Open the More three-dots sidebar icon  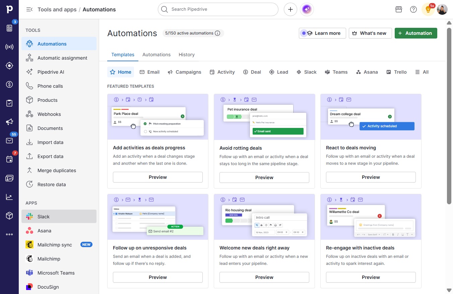(9, 234)
